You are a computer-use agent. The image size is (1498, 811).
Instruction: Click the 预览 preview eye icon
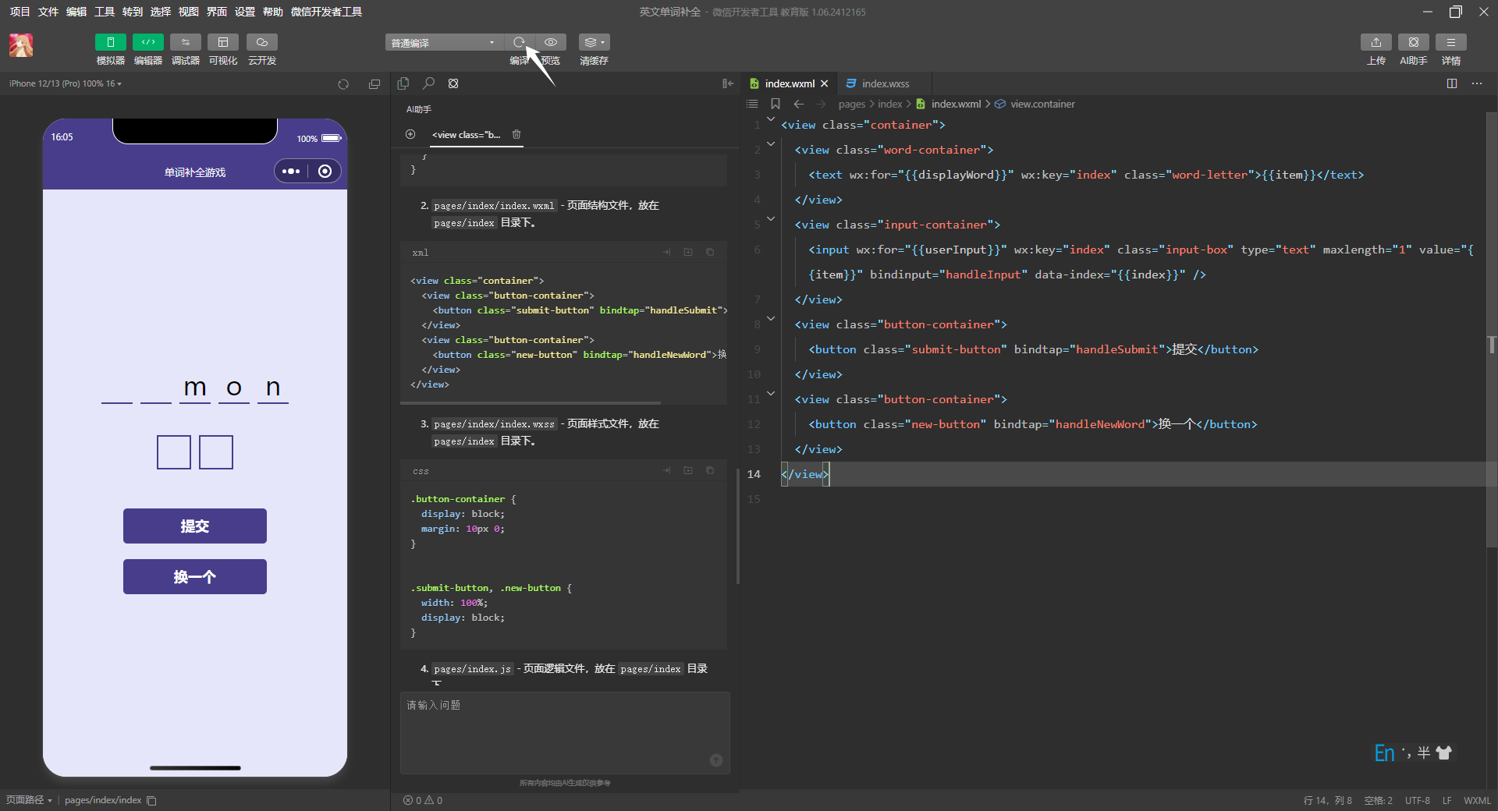coord(551,42)
